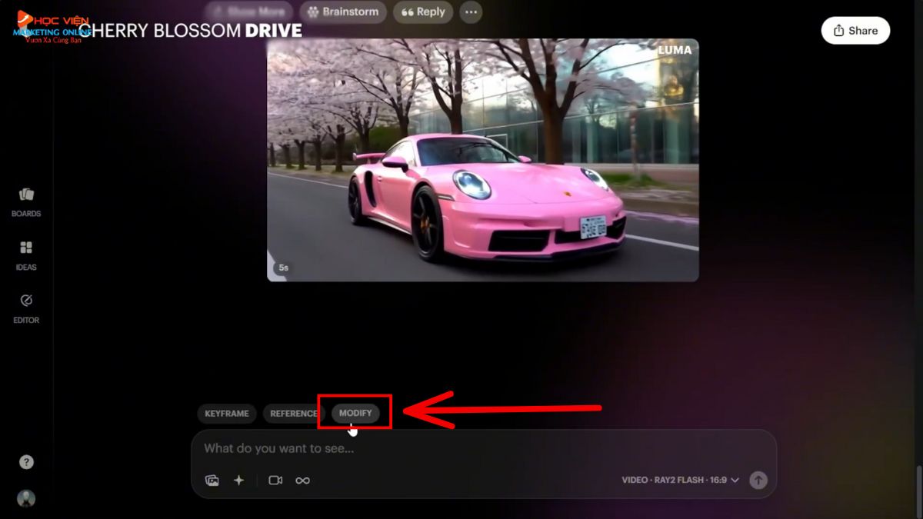Select the pink Porsche video thumbnail
Viewport: 923px width, 519px height.
(x=483, y=160)
